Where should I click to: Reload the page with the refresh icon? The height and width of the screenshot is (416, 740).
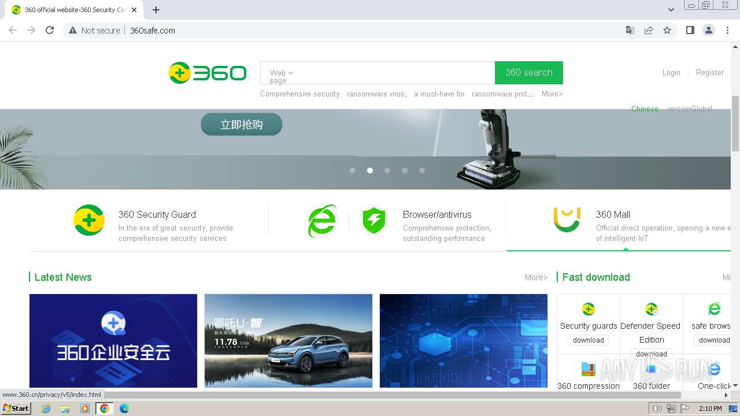point(50,30)
